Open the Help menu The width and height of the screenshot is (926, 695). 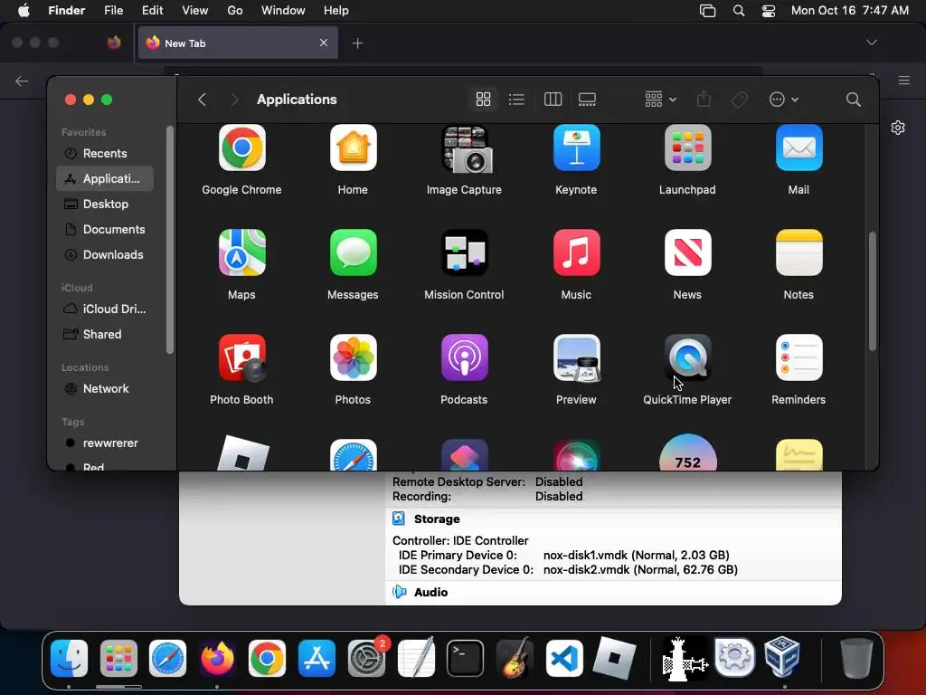[336, 11]
